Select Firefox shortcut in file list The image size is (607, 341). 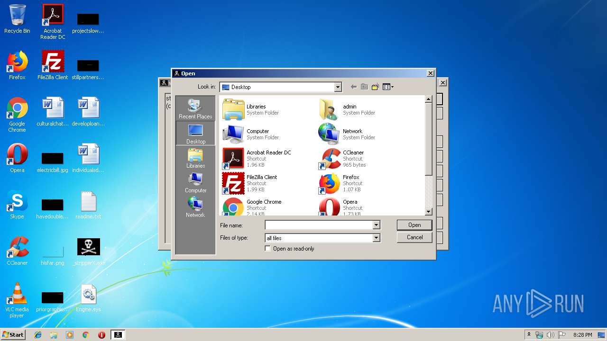tap(340, 183)
